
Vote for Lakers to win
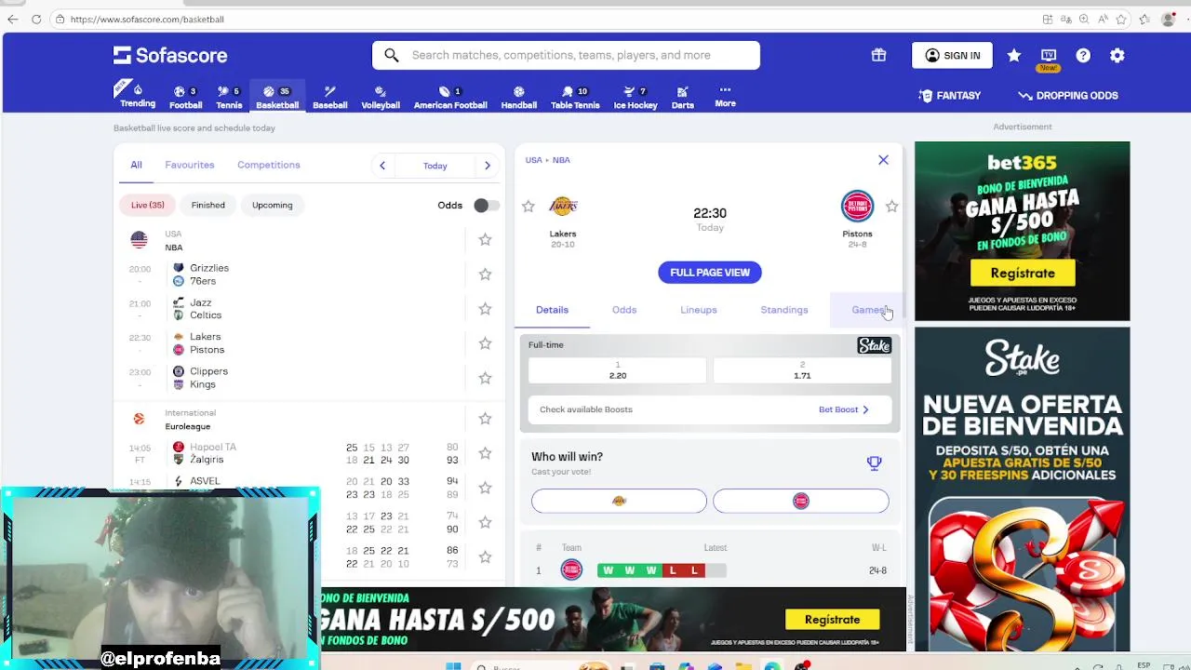tap(619, 501)
